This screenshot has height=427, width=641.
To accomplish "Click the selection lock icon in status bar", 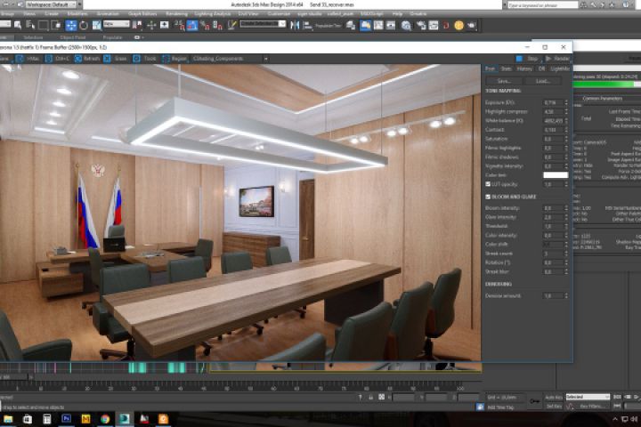I will pyautogui.click(x=370, y=397).
